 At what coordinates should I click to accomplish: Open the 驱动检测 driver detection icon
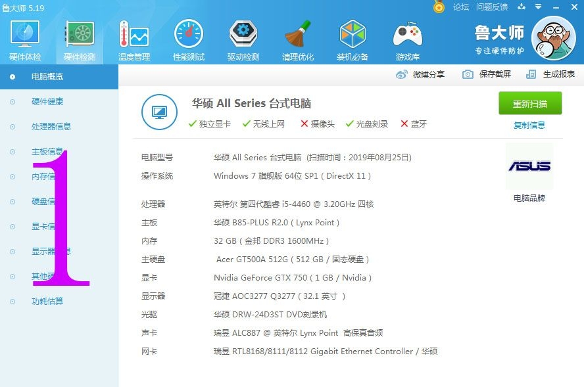[x=243, y=40]
